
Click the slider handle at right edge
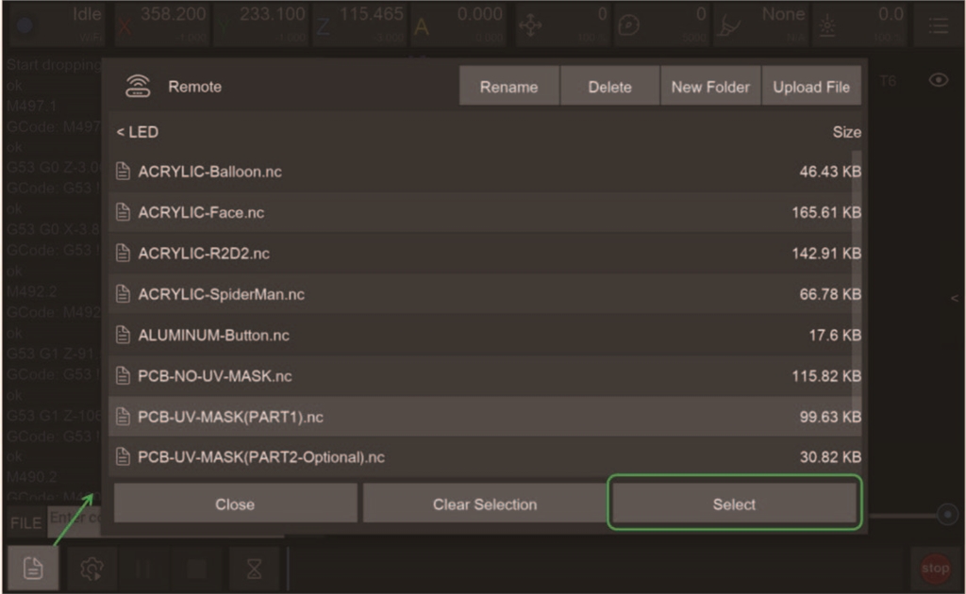(x=947, y=515)
